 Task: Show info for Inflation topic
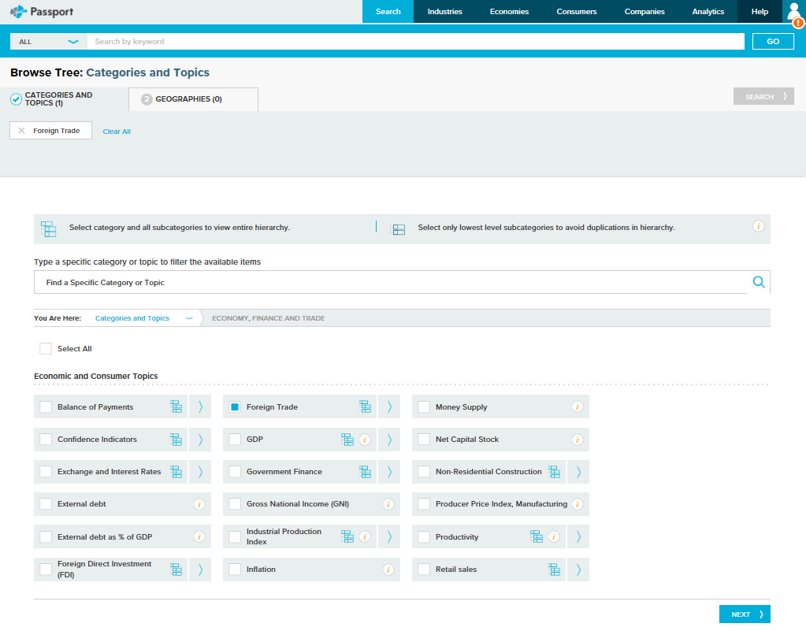388,570
